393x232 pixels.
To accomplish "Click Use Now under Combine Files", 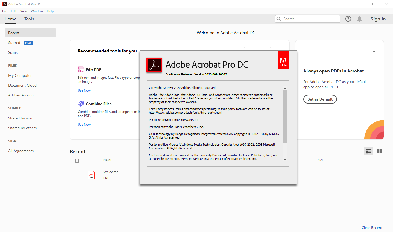I will click(x=84, y=125).
